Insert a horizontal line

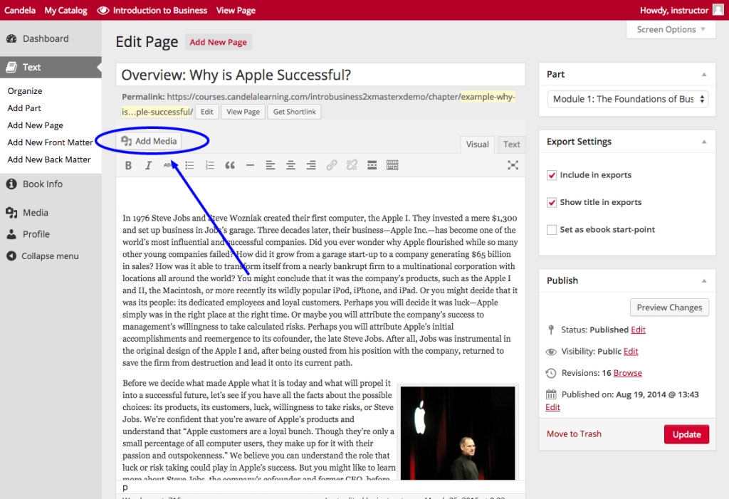click(250, 165)
